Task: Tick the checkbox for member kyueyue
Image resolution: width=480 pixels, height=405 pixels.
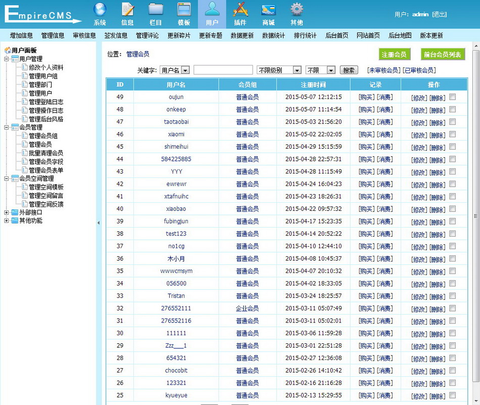Action: pyautogui.click(x=452, y=395)
